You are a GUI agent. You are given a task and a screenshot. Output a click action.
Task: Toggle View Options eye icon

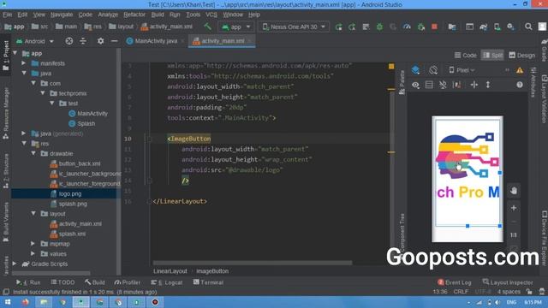415,85
